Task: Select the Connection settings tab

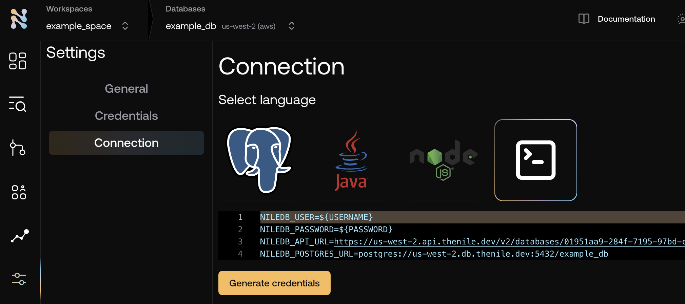Action: coord(126,143)
